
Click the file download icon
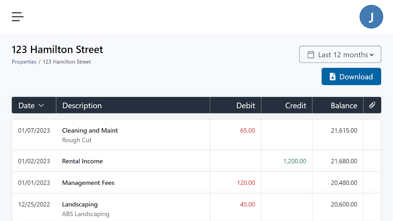(x=333, y=77)
